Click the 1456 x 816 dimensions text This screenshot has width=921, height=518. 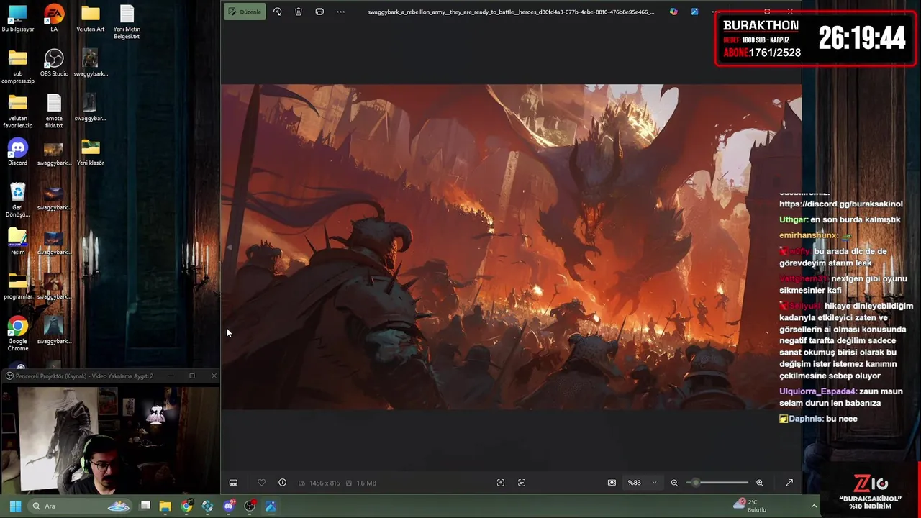[x=325, y=483]
